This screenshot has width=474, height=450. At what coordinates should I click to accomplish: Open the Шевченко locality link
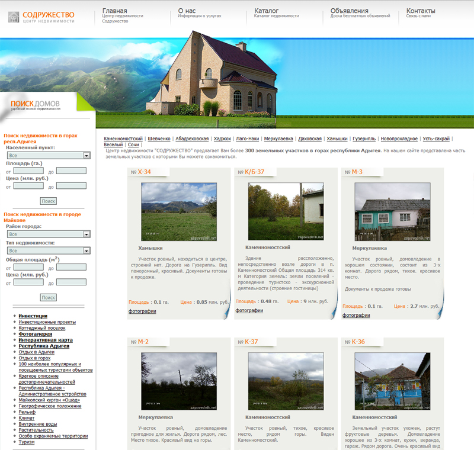[x=159, y=139]
